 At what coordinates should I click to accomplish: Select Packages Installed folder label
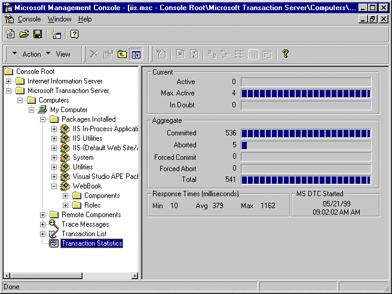pos(88,119)
